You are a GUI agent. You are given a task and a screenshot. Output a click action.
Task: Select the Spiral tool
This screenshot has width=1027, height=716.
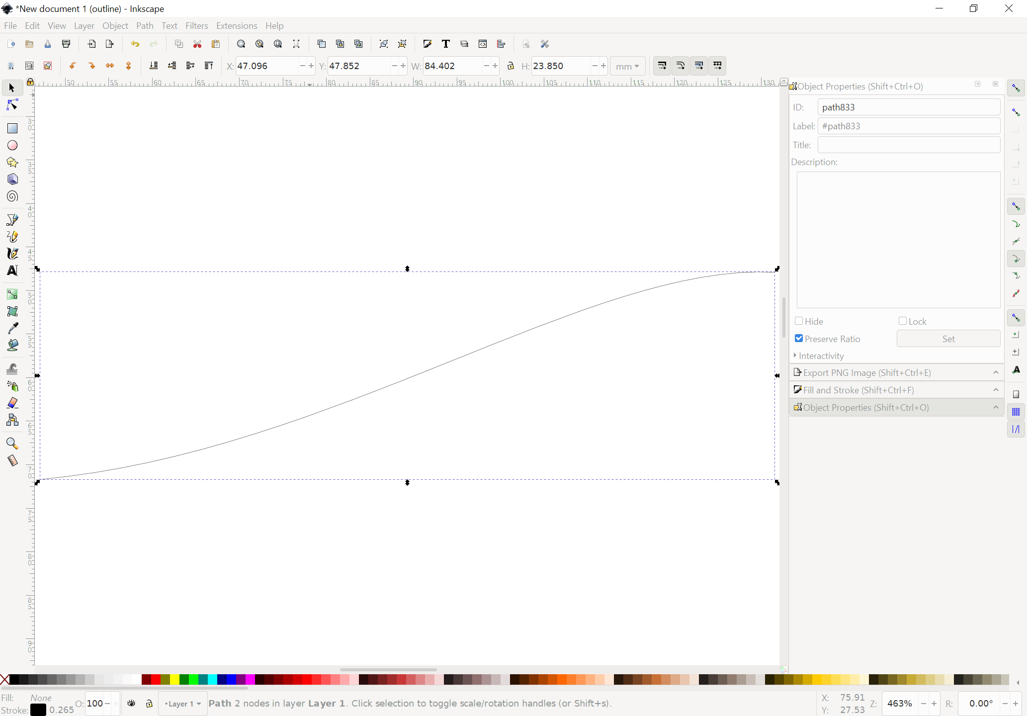click(12, 196)
